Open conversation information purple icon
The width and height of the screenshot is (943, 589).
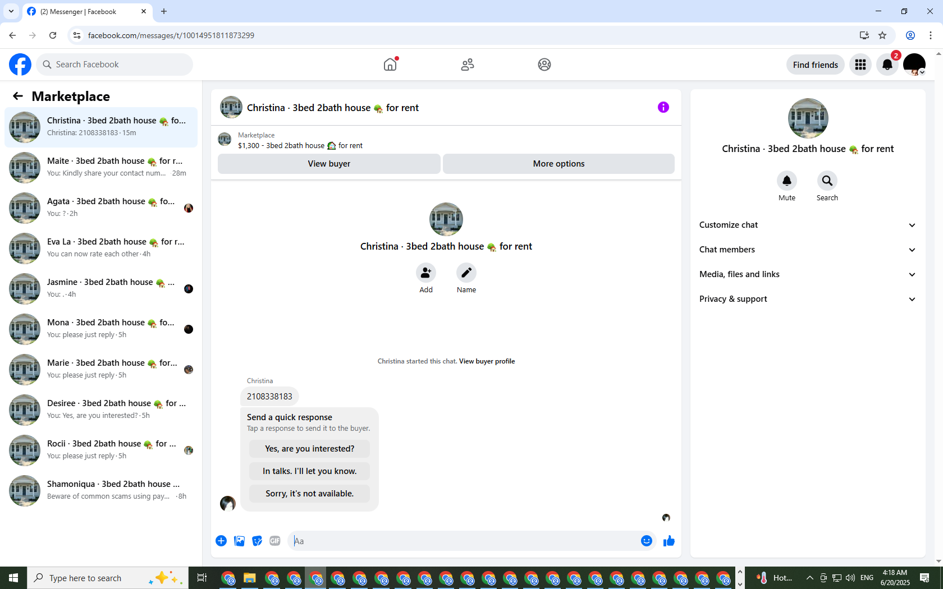tap(663, 107)
